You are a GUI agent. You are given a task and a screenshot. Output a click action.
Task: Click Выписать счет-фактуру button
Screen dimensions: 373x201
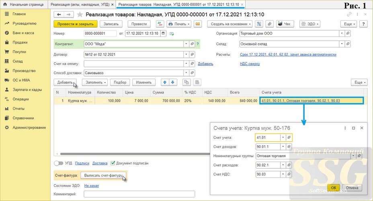[x=103, y=175]
